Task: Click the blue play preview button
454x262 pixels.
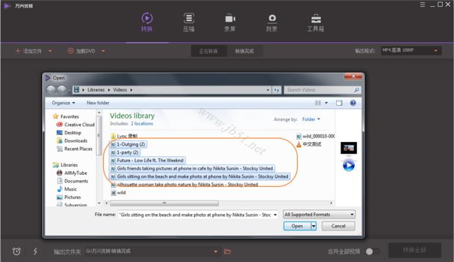Action: pos(349,165)
